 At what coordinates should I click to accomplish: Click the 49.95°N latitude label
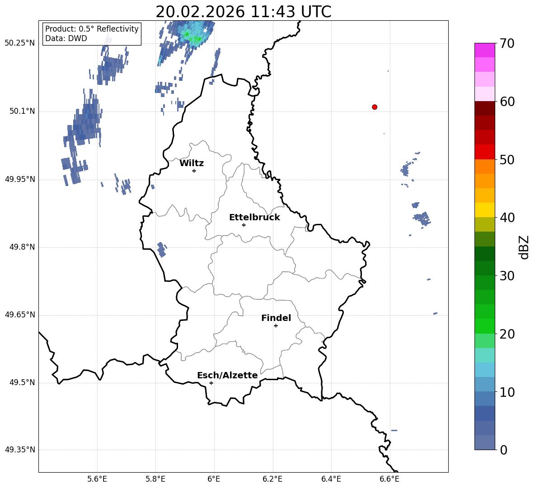(19, 179)
